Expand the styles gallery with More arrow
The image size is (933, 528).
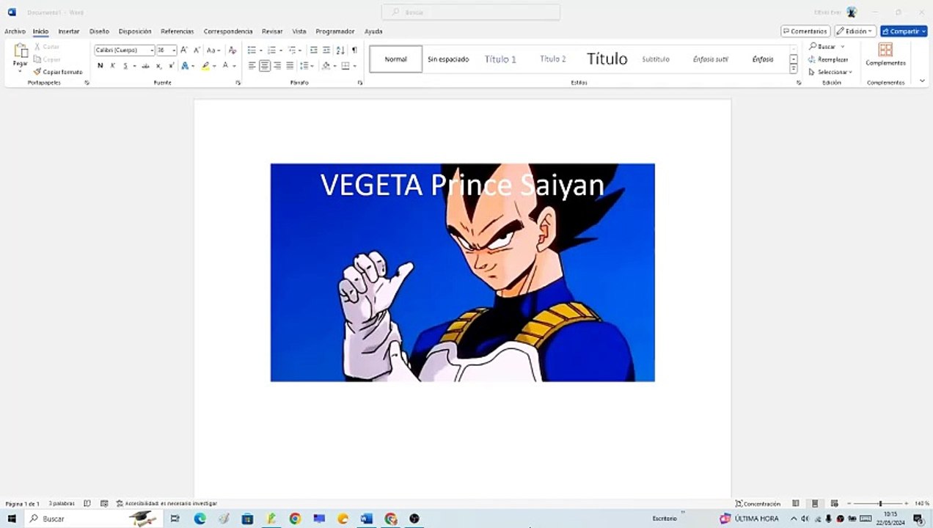click(794, 69)
